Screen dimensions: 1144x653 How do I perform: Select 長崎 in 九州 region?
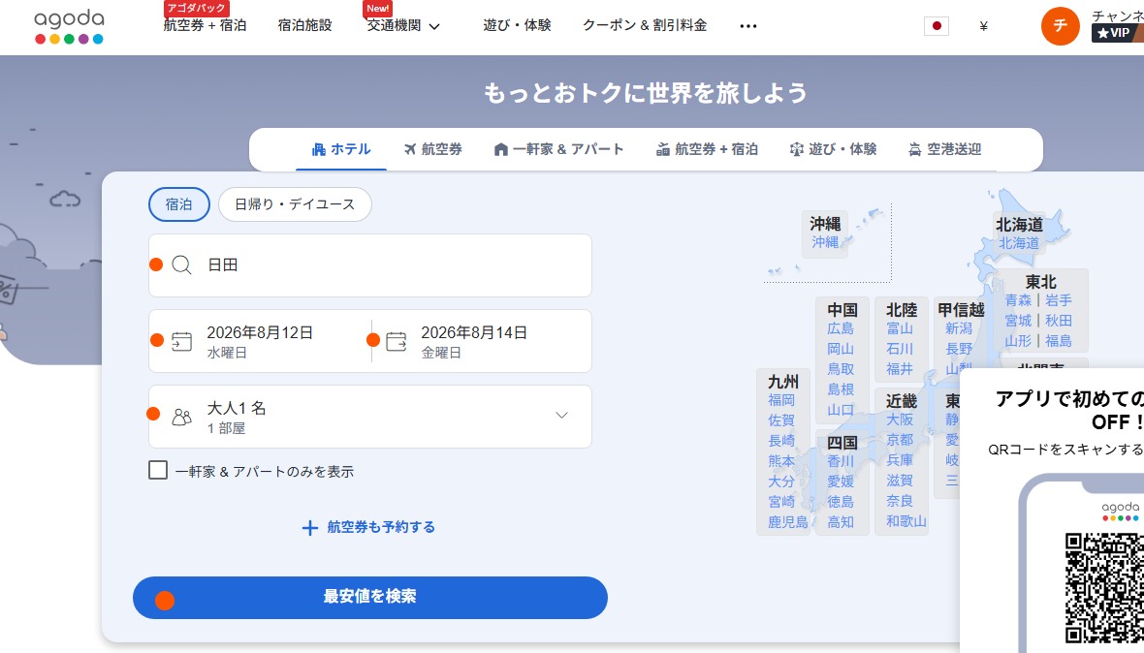781,441
